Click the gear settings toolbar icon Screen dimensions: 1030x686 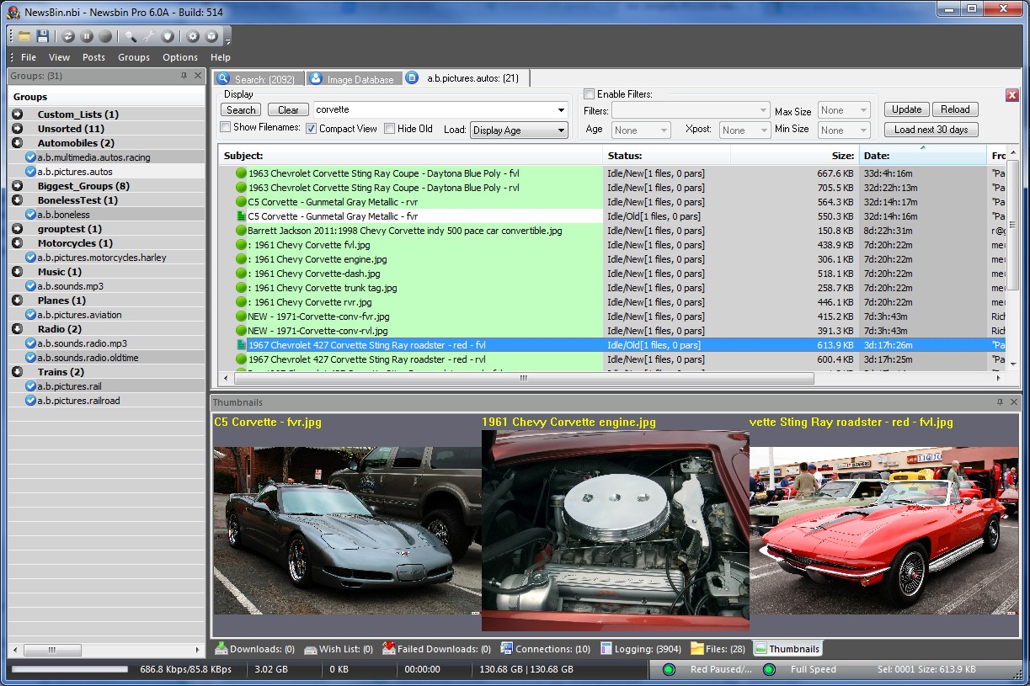tap(193, 36)
